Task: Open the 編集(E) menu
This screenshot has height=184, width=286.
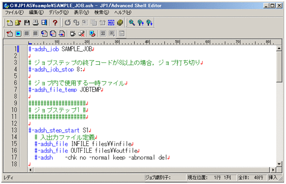Action: pos(37,13)
